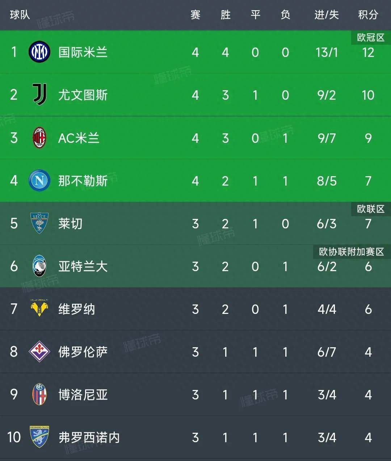391x461 pixels.
Task: Click the Napoli club crest
Action: tap(39, 180)
